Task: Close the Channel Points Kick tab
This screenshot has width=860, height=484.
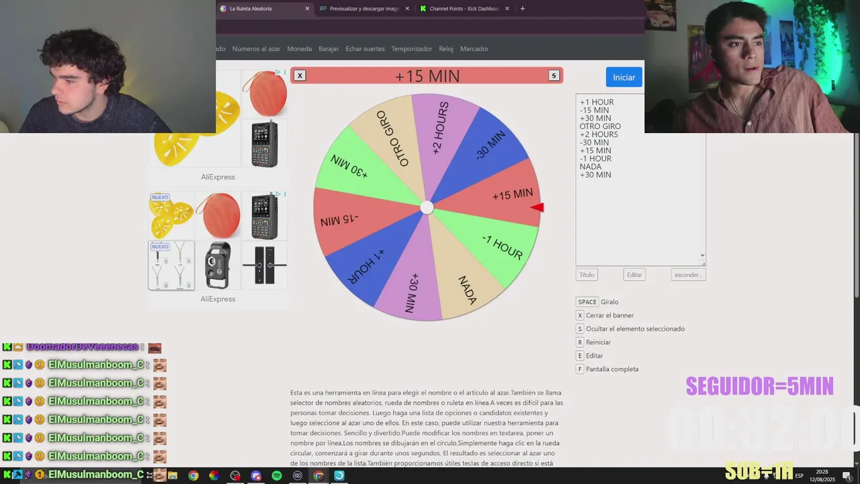Action: [x=507, y=9]
